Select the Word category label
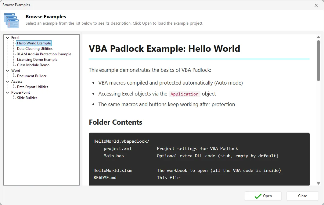The width and height of the screenshot is (324, 205). (x=16, y=71)
